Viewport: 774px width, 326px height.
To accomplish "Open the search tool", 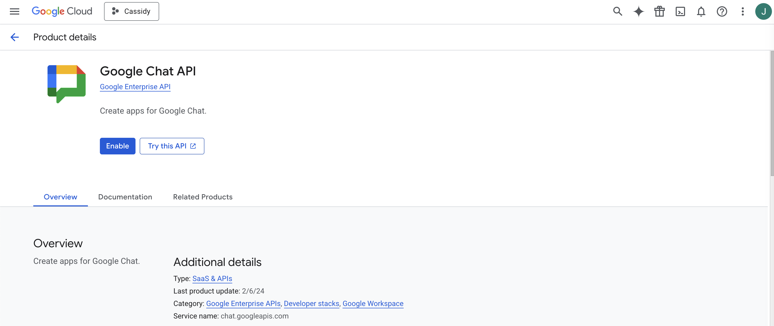I will coord(617,11).
